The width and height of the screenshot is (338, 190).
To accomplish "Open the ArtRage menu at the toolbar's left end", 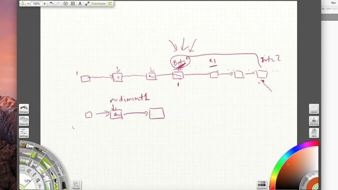I will [22, 4].
